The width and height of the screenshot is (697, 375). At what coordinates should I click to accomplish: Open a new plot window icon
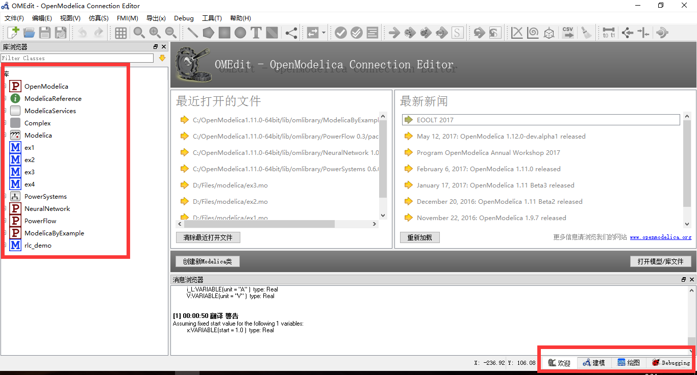point(517,33)
